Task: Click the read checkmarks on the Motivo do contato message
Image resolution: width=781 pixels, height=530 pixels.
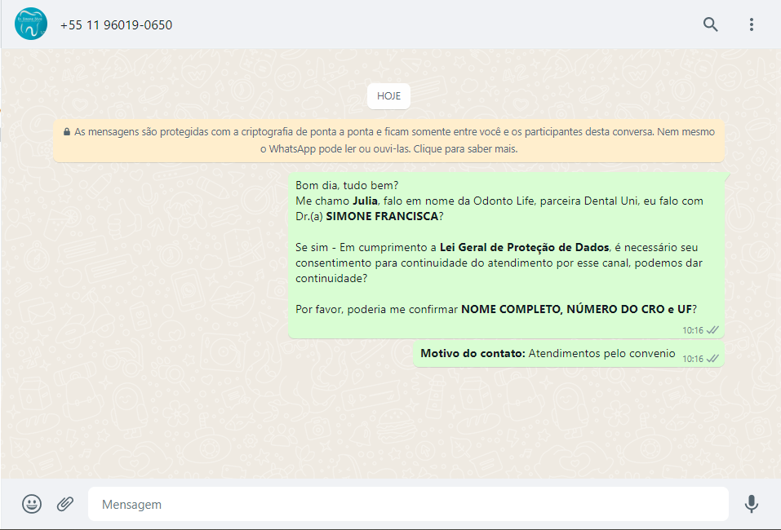Action: (712, 358)
